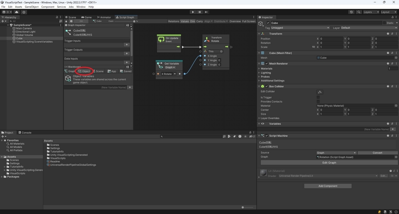Screen dimensions: 399x214
Task: Open Mesh Filter more options icon
Action: point(396,53)
